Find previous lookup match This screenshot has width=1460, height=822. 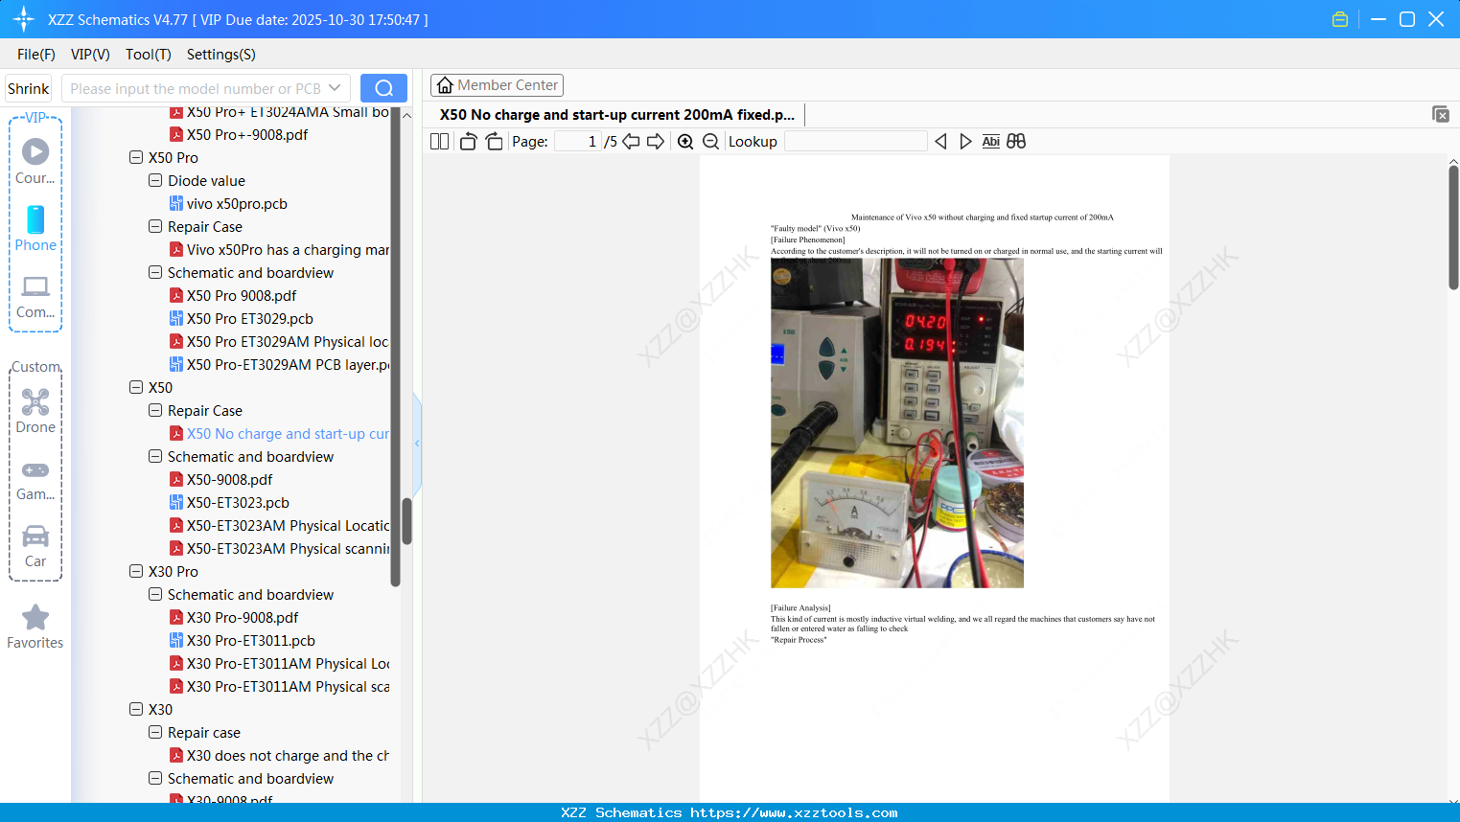pos(940,142)
